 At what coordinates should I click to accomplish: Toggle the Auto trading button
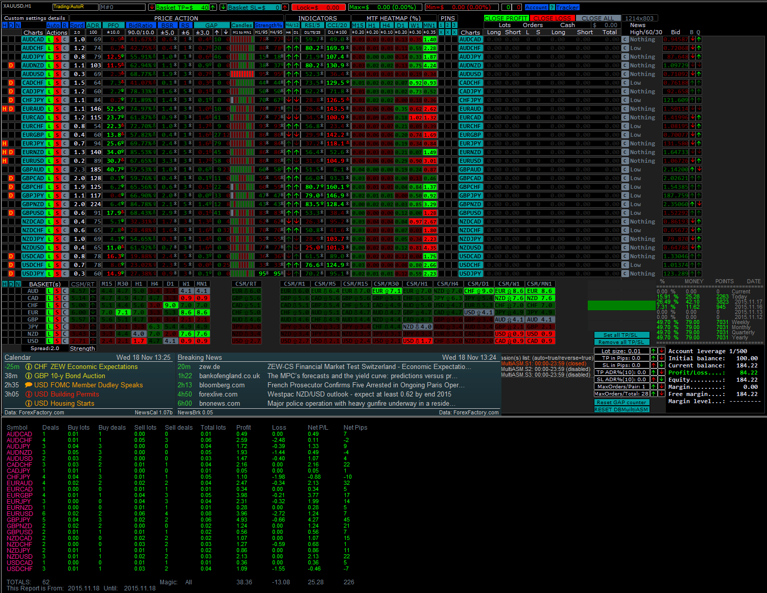point(53,26)
